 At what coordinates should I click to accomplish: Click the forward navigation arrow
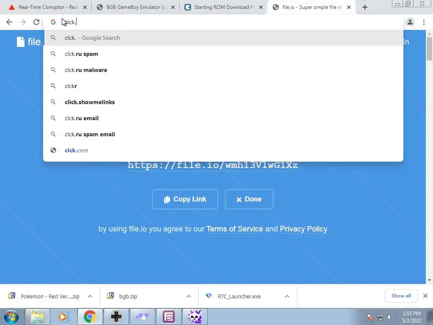coord(23,22)
